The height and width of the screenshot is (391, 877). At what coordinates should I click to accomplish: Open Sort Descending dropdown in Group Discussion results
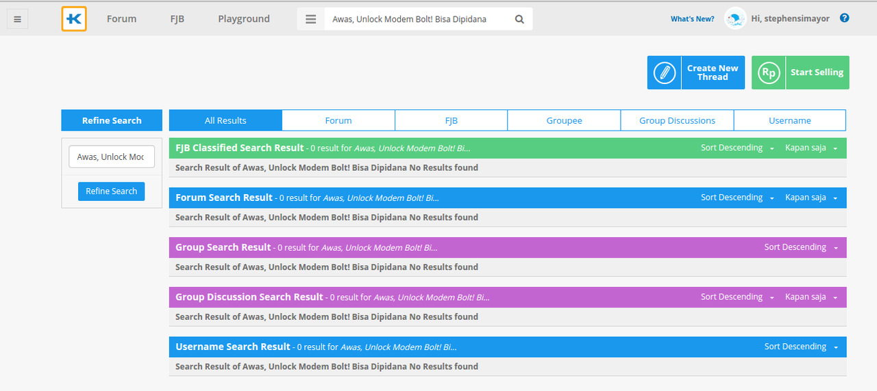(x=737, y=297)
